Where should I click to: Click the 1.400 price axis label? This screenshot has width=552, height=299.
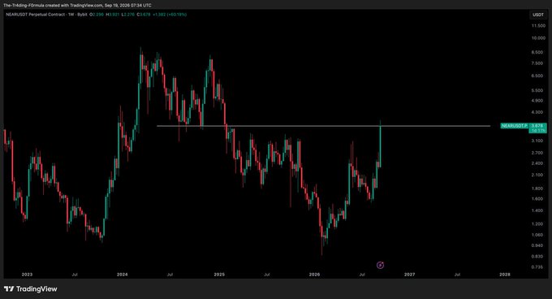[x=537, y=210]
